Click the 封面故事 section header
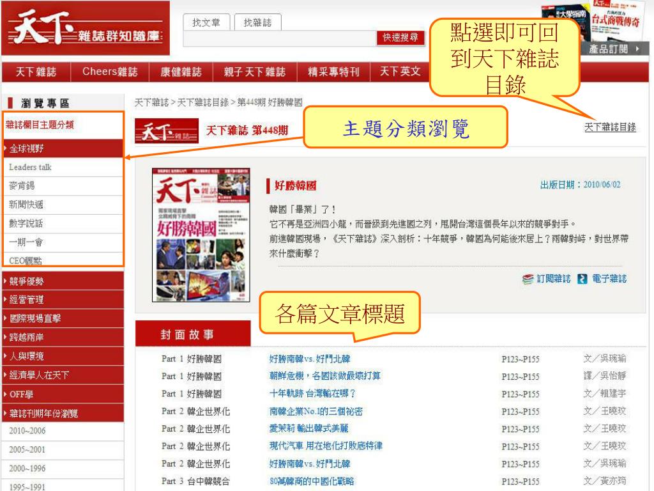 (x=193, y=334)
